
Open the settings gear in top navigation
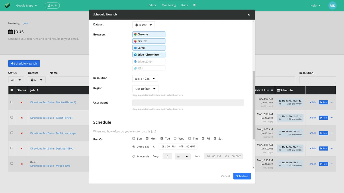[194, 5]
